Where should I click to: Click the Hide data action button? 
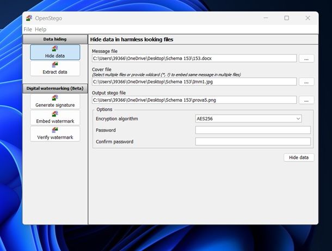tap(299, 157)
